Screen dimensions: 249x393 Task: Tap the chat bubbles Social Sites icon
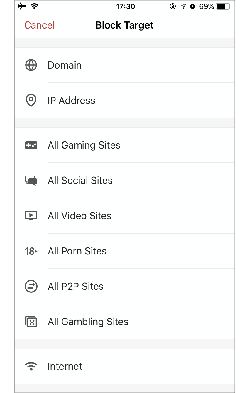tap(31, 181)
